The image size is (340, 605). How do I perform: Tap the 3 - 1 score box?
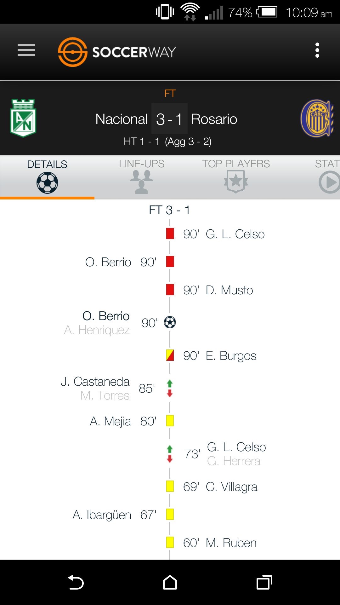point(170,119)
